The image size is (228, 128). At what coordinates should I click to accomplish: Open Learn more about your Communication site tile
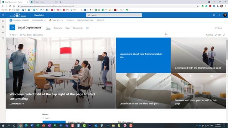tap(143, 55)
